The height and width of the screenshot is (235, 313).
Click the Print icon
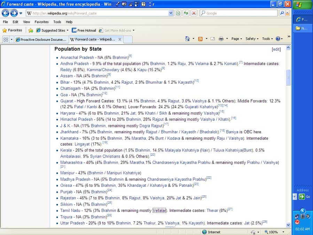(x=221, y=39)
